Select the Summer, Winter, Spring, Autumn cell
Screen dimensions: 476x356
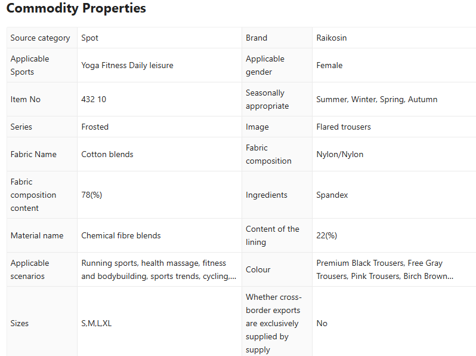[x=376, y=99]
